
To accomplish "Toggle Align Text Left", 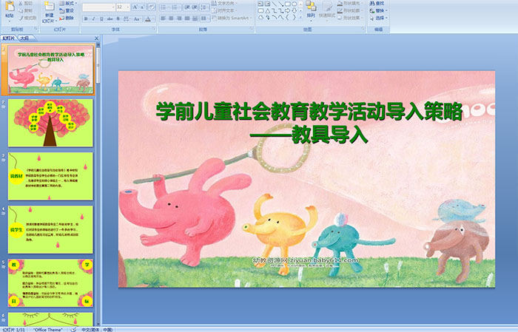I will tap(164, 18).
